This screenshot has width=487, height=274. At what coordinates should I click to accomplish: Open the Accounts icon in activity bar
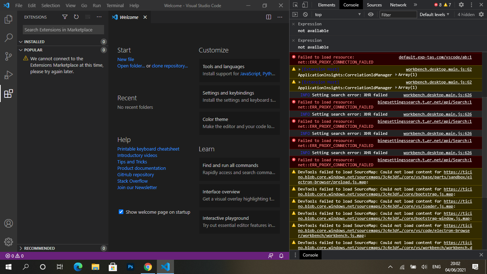[9, 223]
